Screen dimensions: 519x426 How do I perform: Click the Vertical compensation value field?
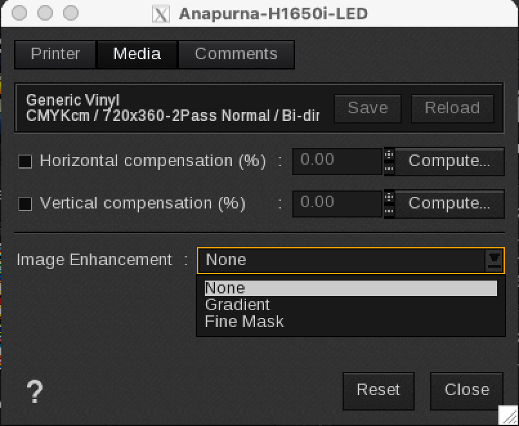[337, 203]
